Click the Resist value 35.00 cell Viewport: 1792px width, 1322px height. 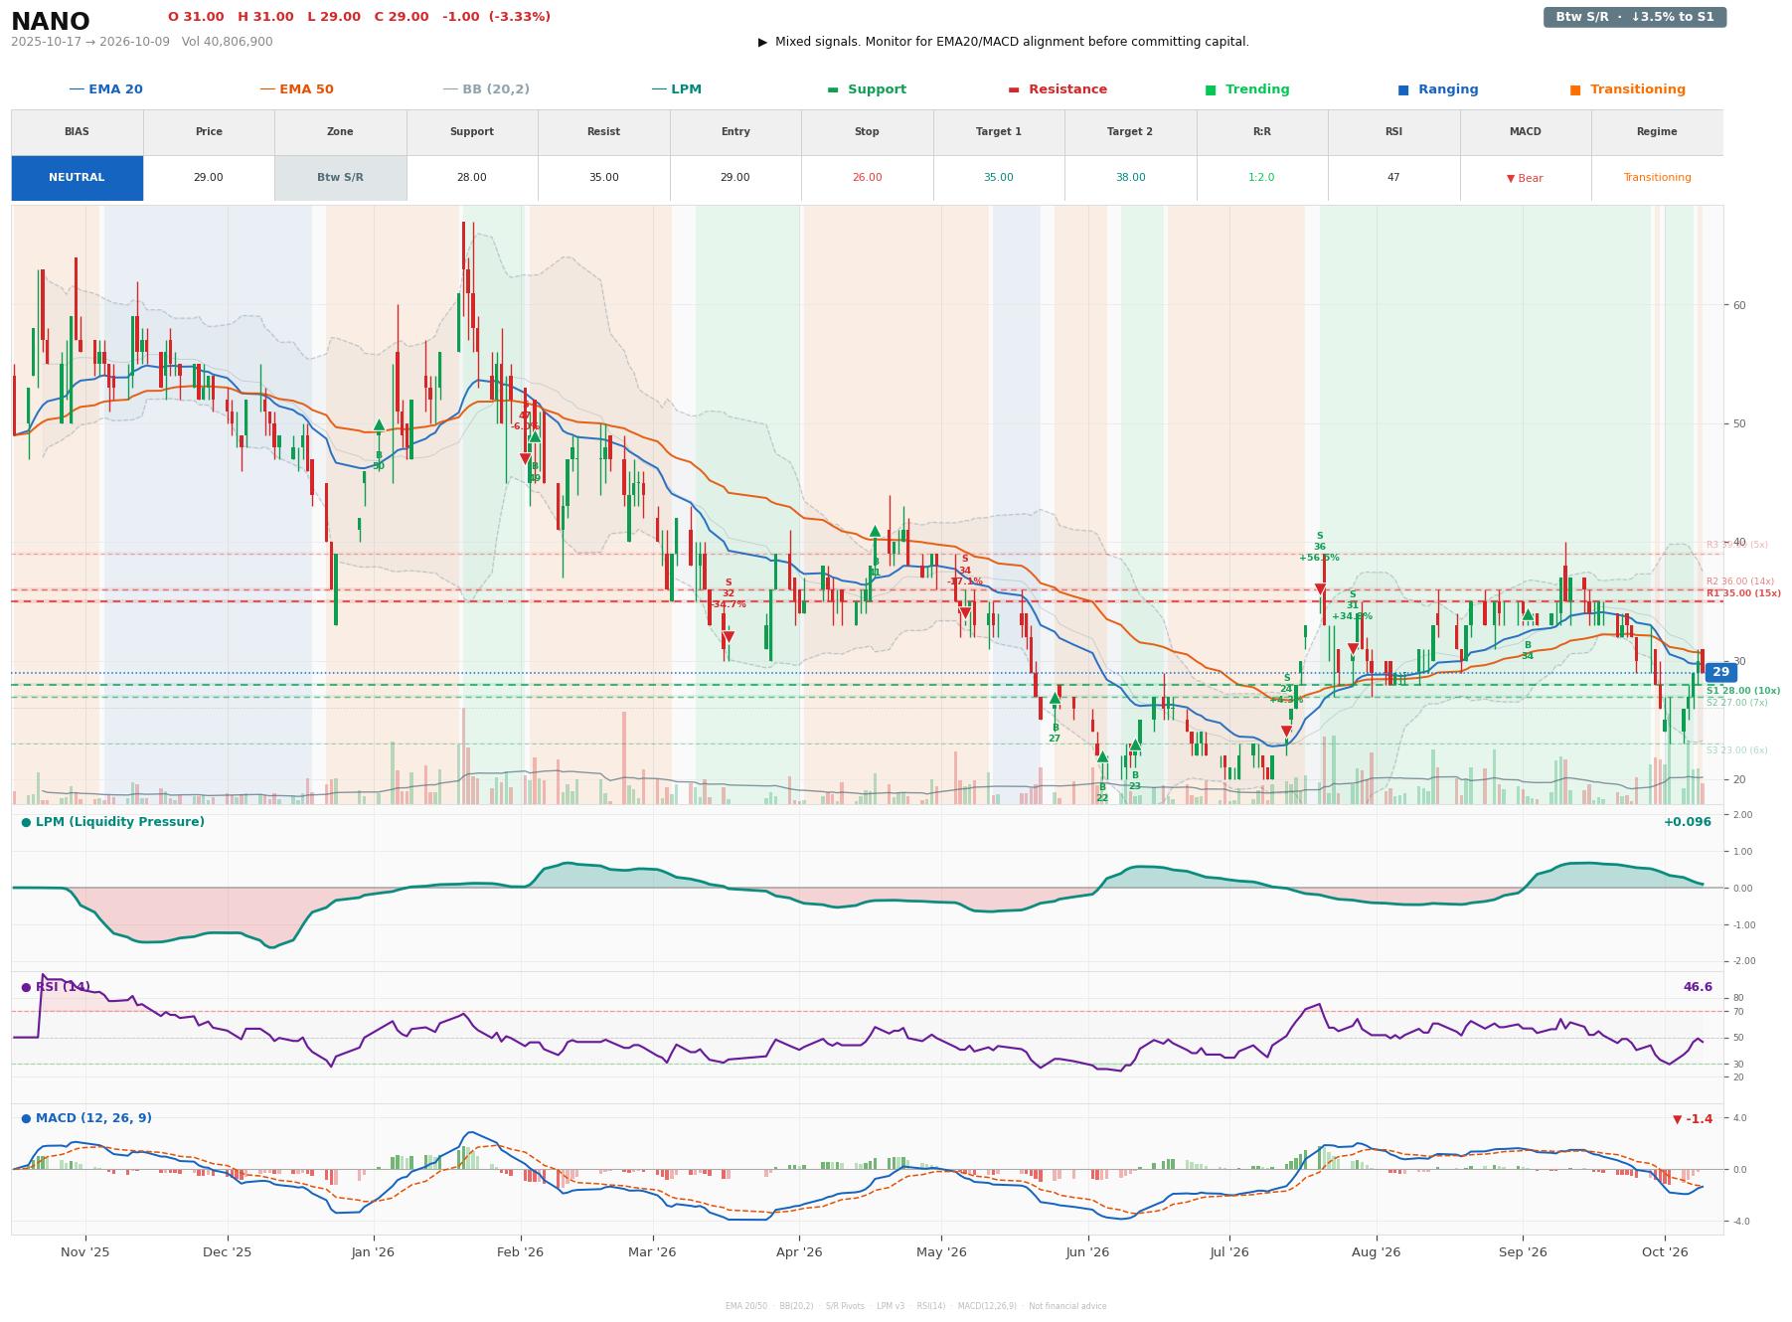(x=603, y=178)
